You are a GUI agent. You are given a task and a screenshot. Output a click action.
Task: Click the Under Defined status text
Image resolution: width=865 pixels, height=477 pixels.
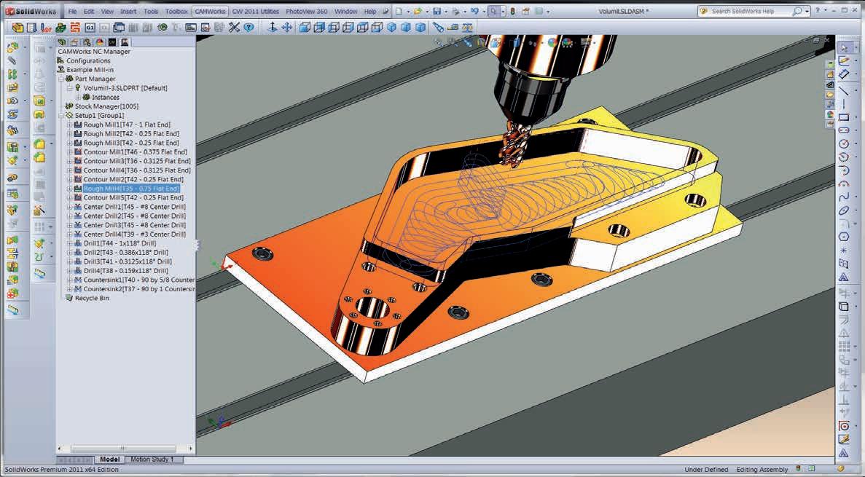click(x=706, y=470)
